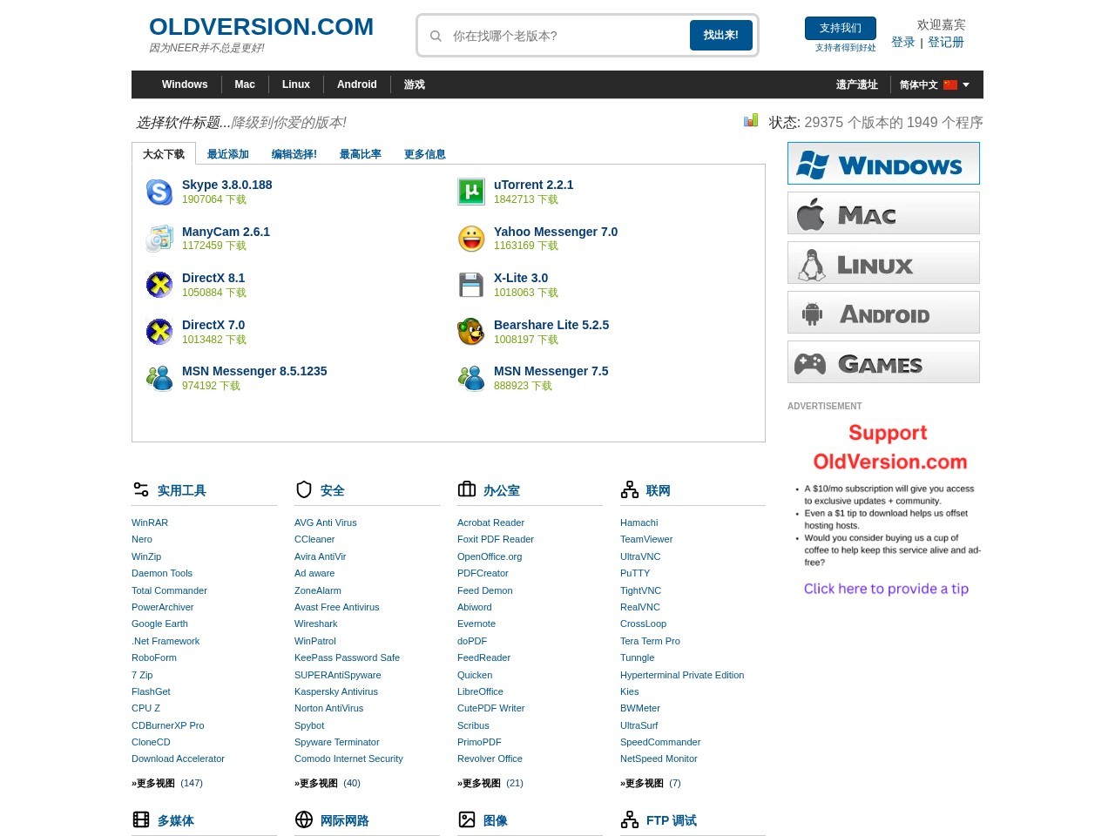Open the Windows platform banner
The height and width of the screenshot is (836, 1115).
[x=883, y=163]
